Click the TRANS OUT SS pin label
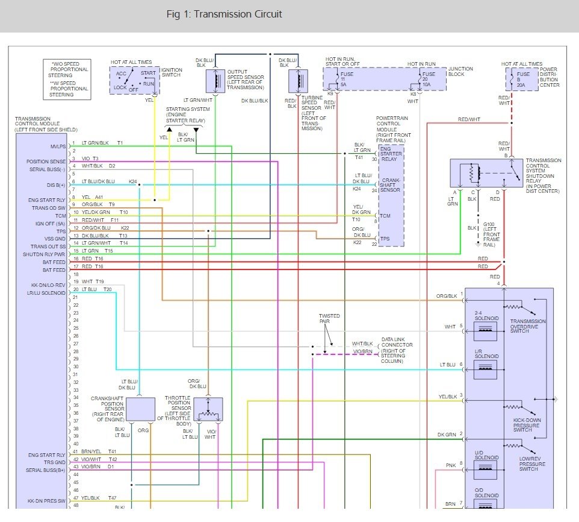This screenshot has width=579, height=522. pyautogui.click(x=48, y=246)
